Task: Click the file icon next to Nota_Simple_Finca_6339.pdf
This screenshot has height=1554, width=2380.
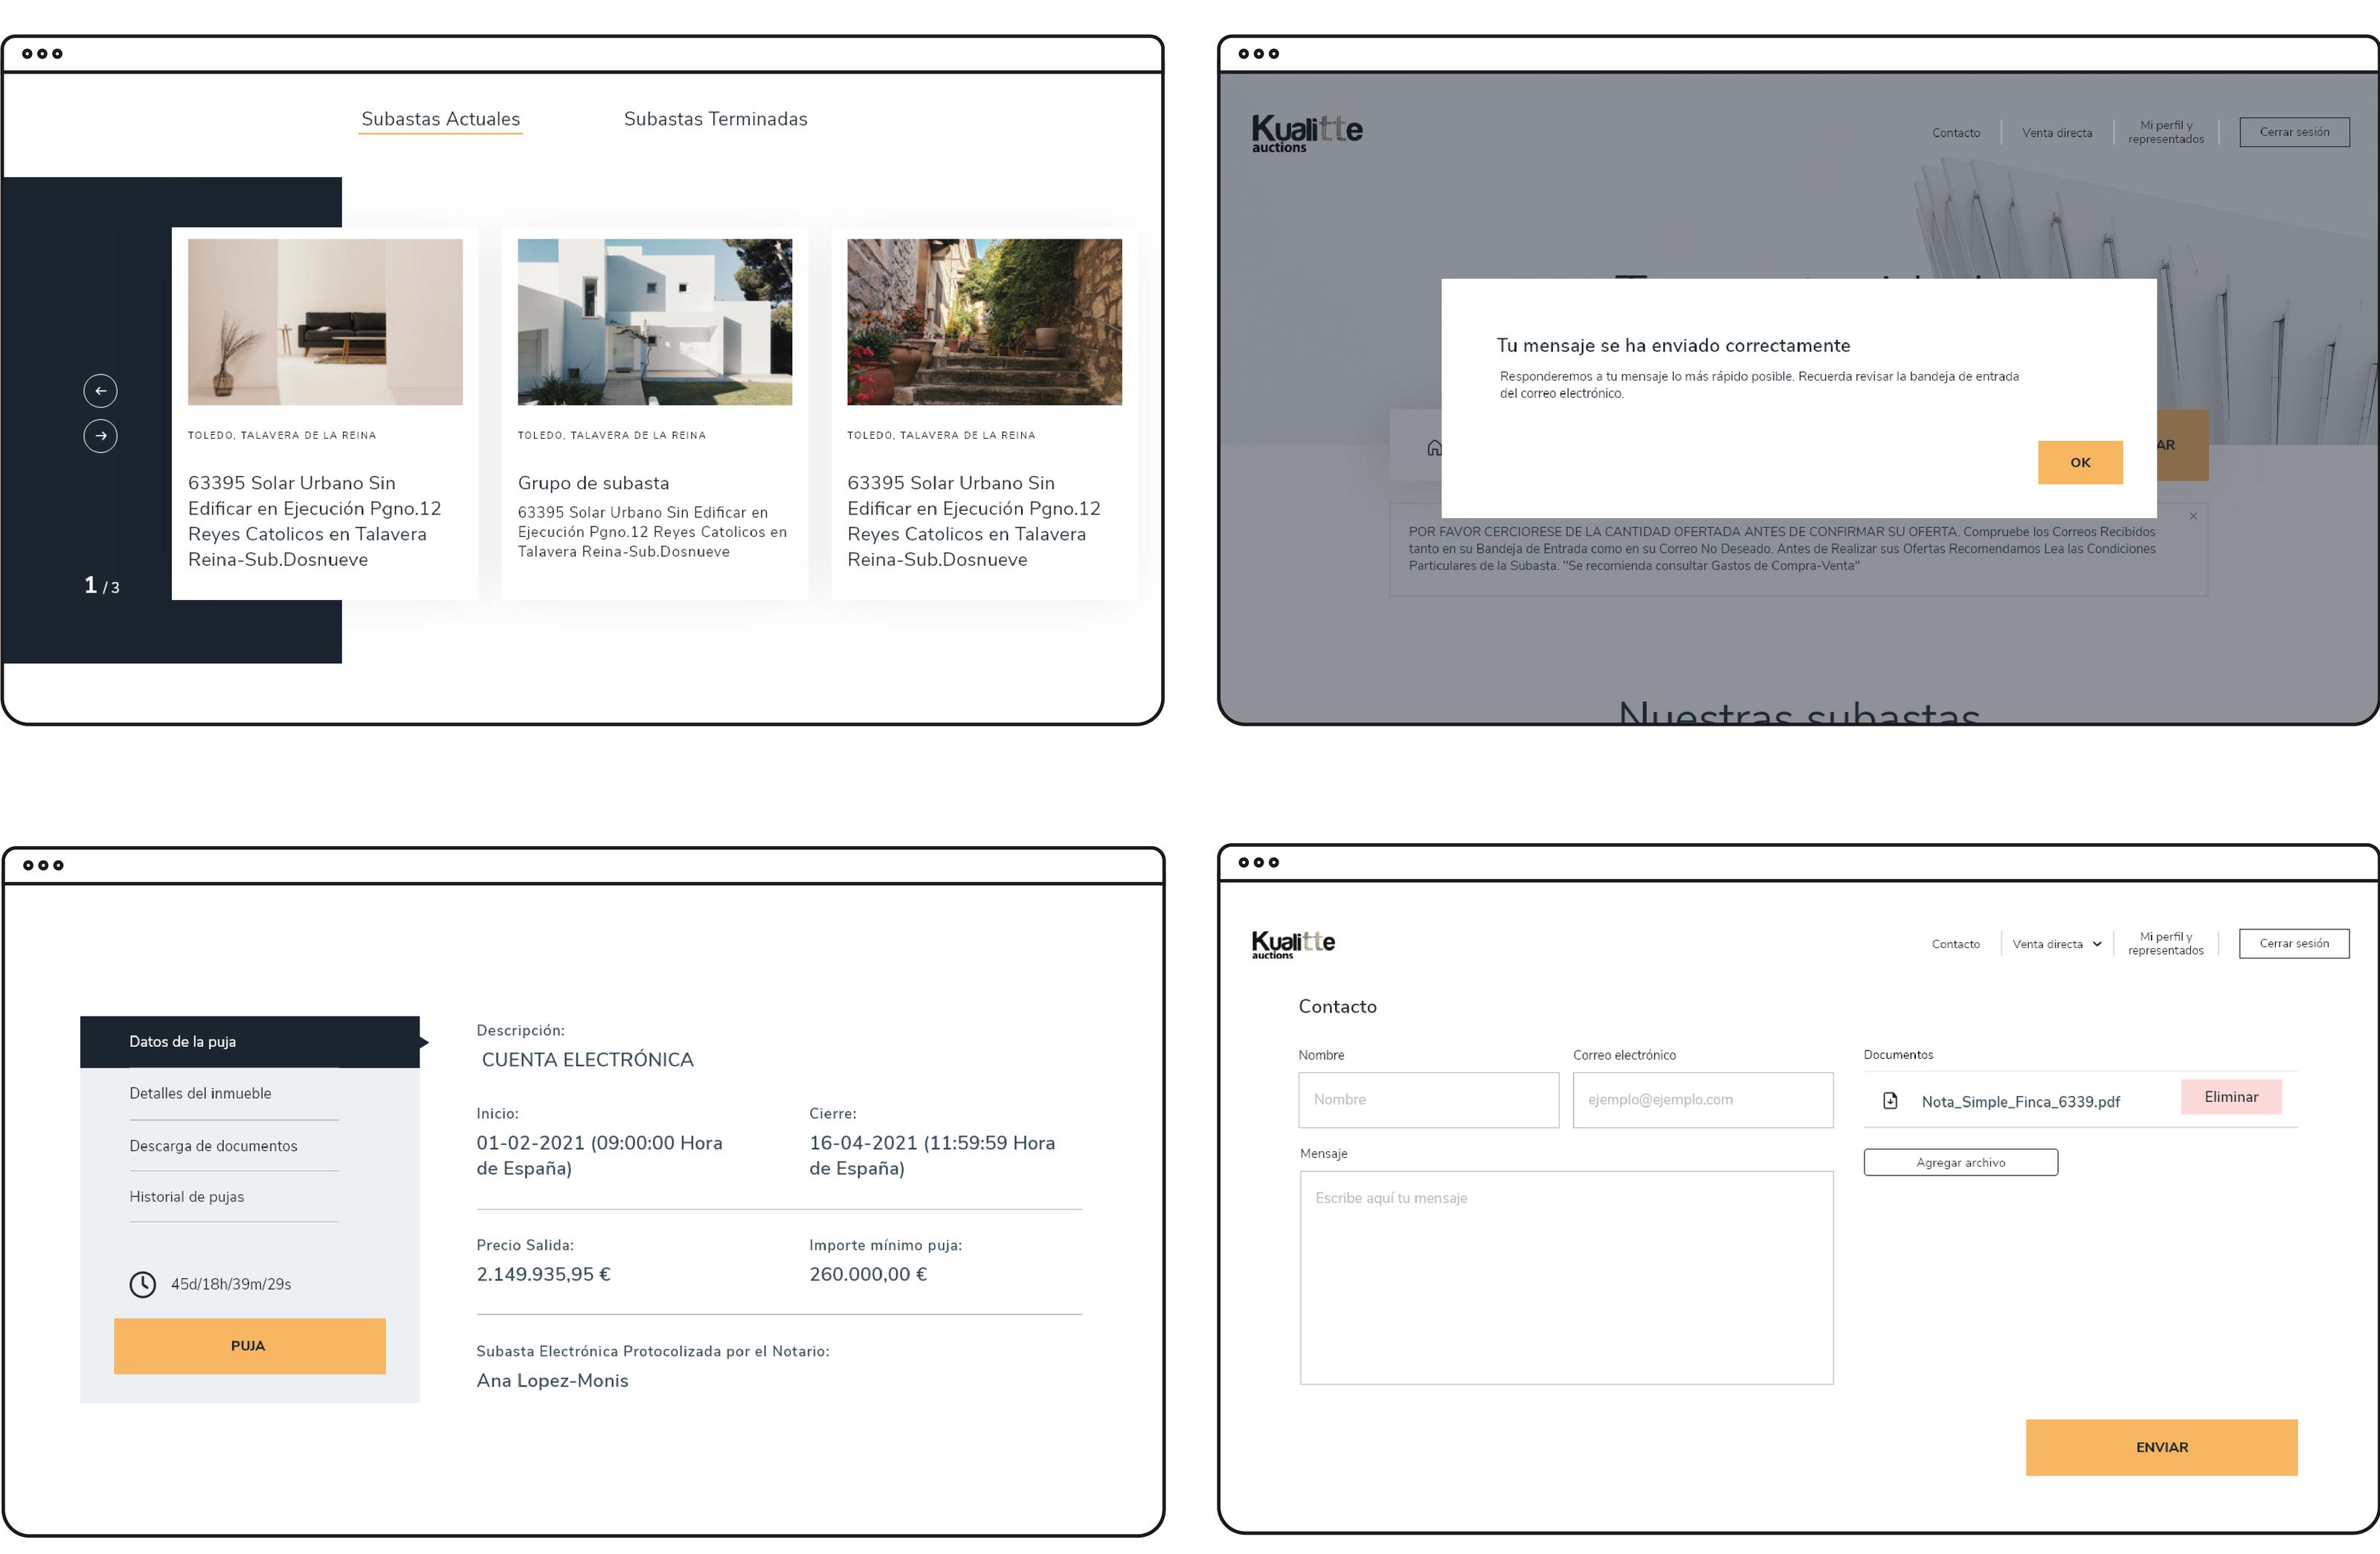Action: pos(1890,1101)
